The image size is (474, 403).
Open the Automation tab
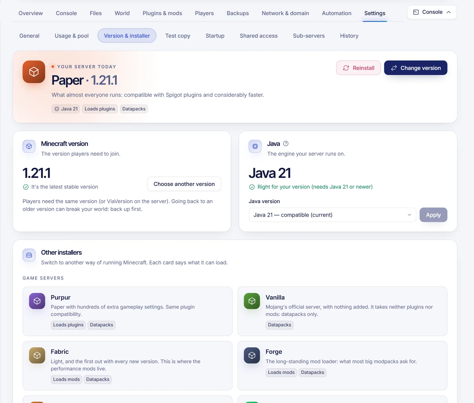point(337,13)
